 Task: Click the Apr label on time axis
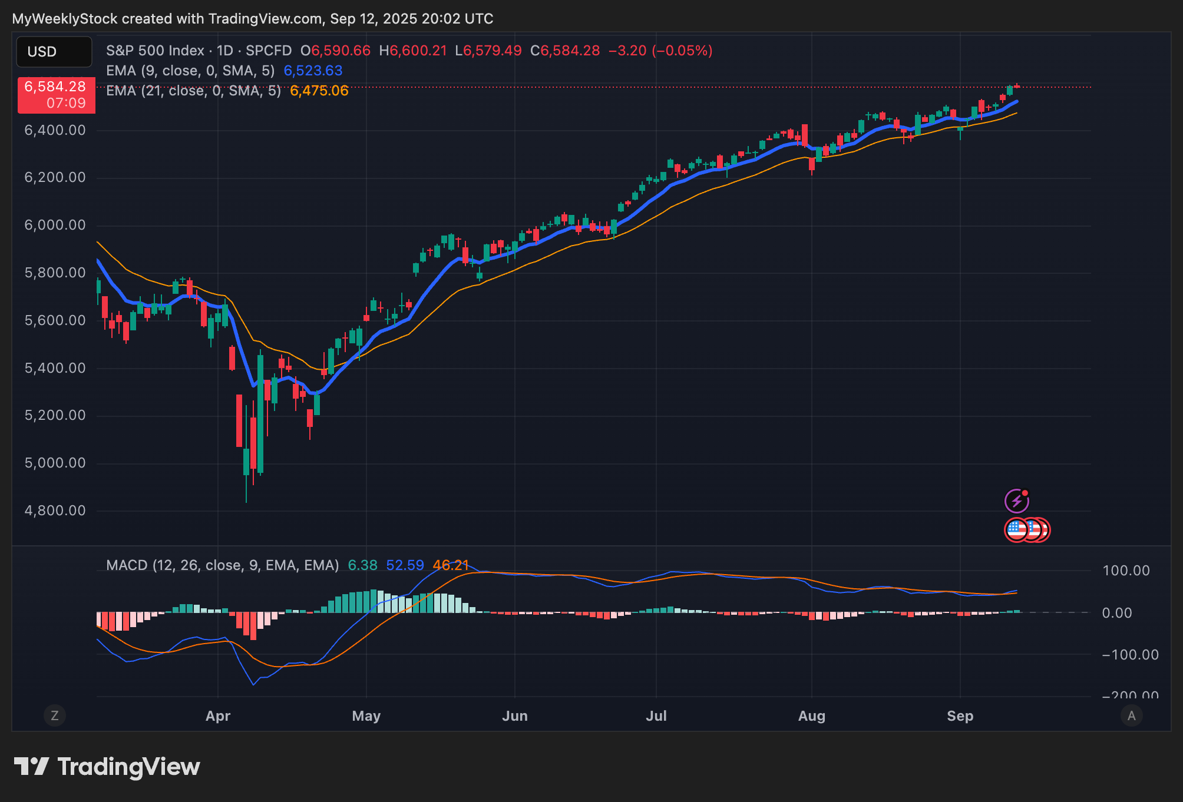coord(217,716)
